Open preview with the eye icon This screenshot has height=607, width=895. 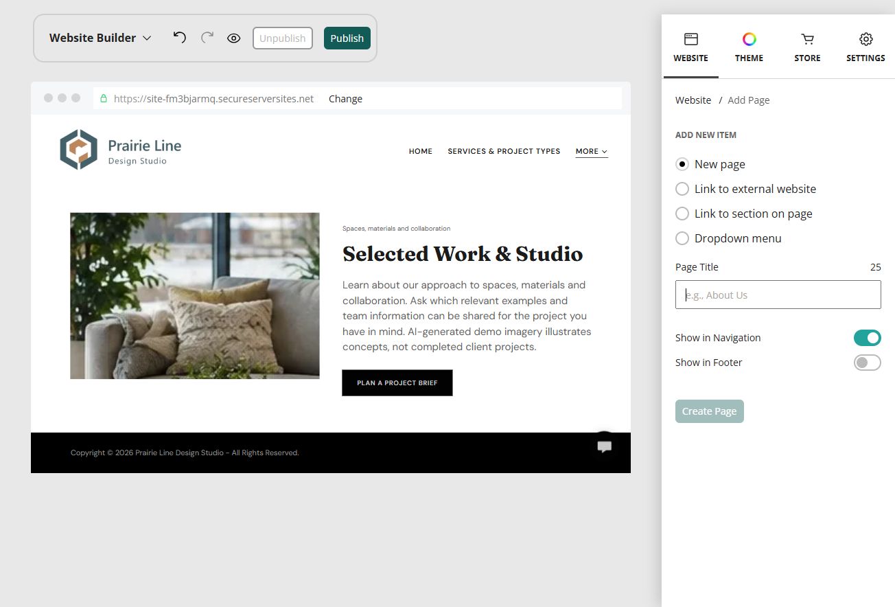point(234,38)
